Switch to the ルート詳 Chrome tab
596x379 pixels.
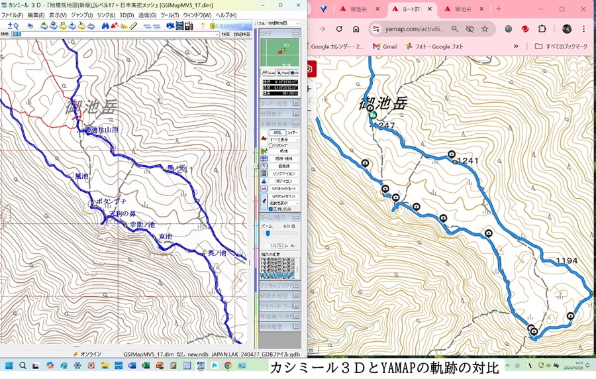413,9
